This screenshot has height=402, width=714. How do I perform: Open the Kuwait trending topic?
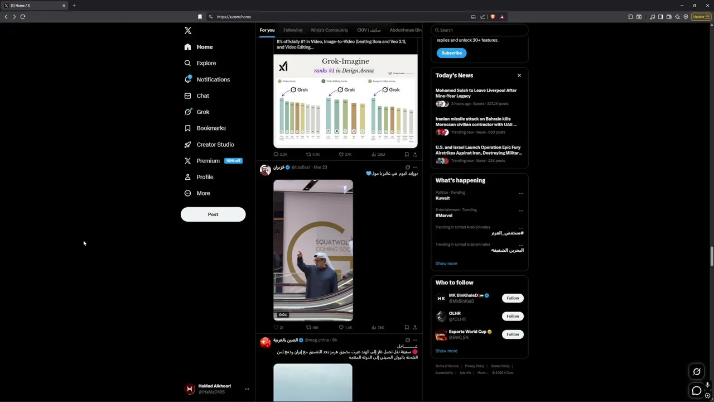click(x=442, y=198)
